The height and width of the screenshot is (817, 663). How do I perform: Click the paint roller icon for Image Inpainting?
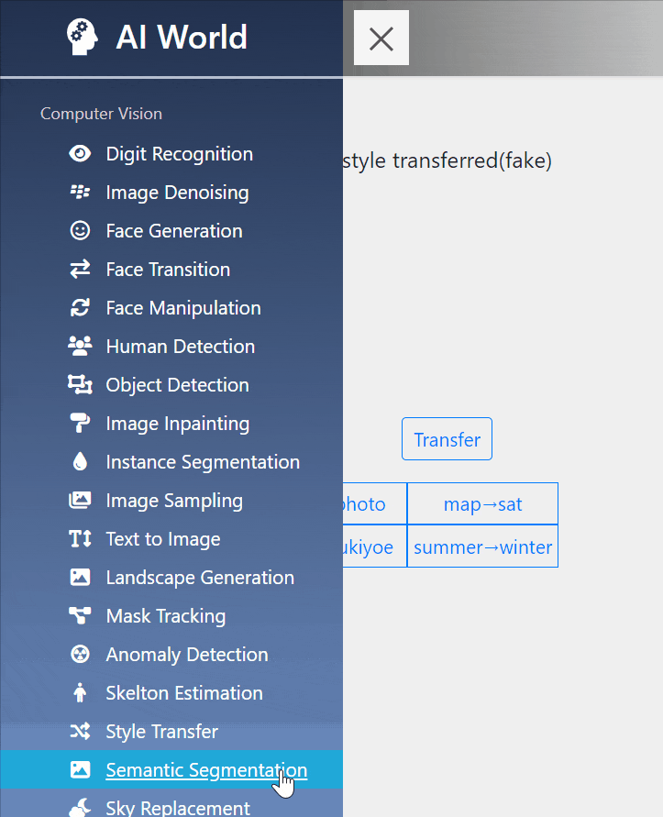coord(80,423)
